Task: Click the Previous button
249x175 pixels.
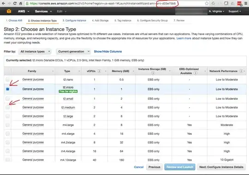Action: [x=154, y=167]
